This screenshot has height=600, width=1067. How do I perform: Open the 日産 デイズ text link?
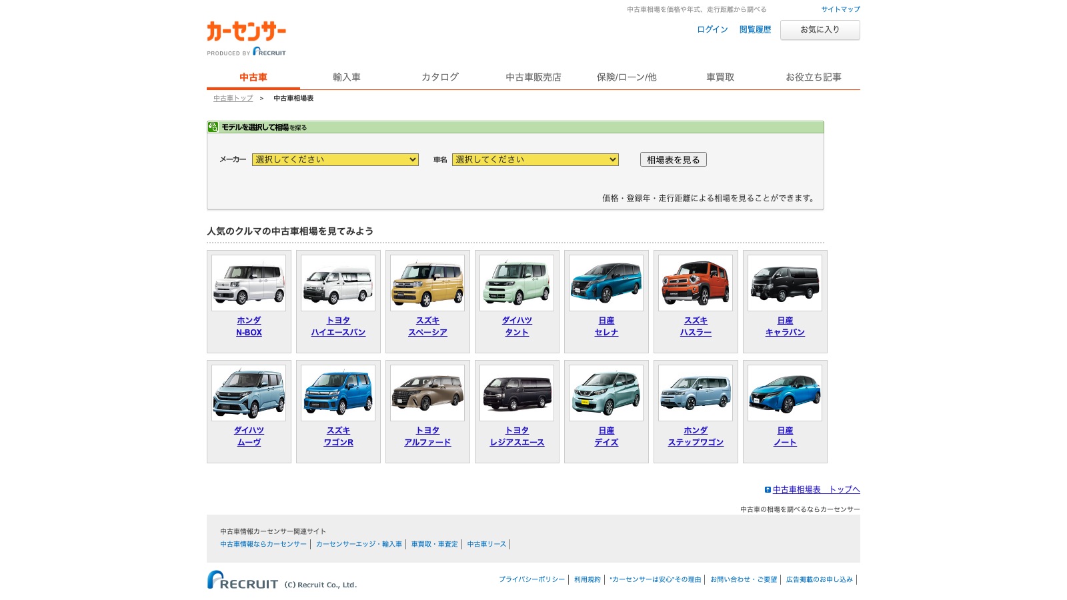(x=606, y=437)
